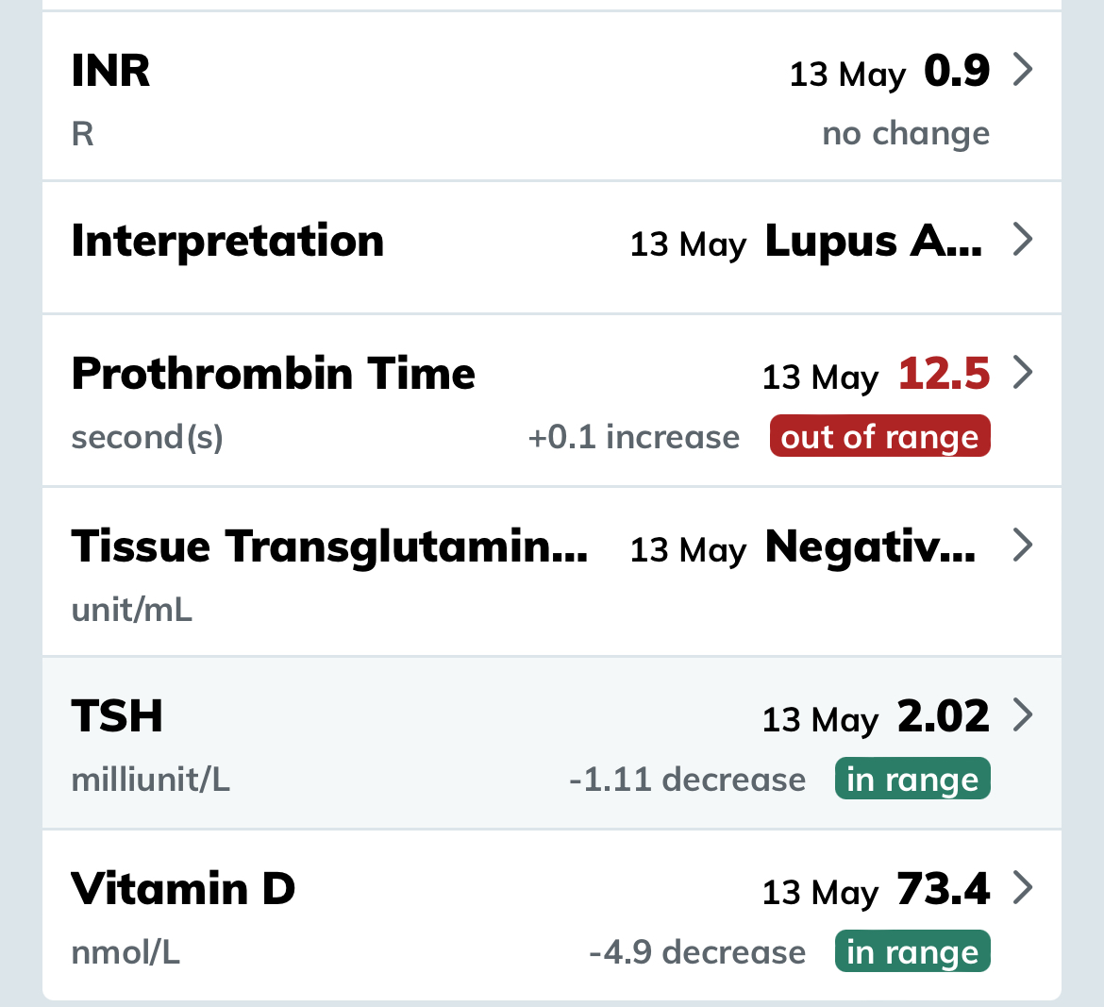1104x1007 pixels.
Task: Tap the red 'out of range' badge
Action: [x=879, y=437]
